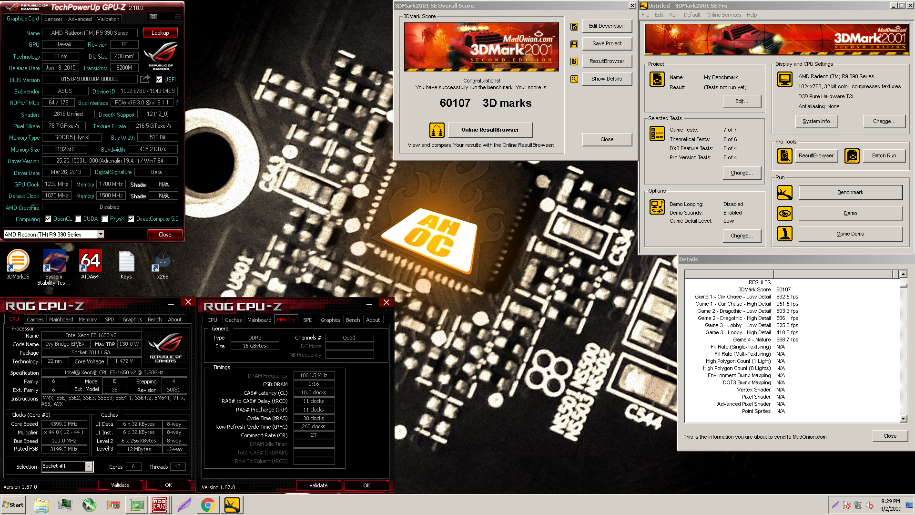This screenshot has width=915, height=515.
Task: Toggle the PhysX checkbox
Action: 105,219
